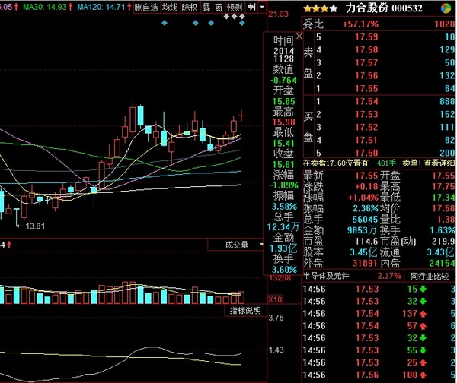
Task: Click the 总手 56045 value
Action: tap(365, 219)
